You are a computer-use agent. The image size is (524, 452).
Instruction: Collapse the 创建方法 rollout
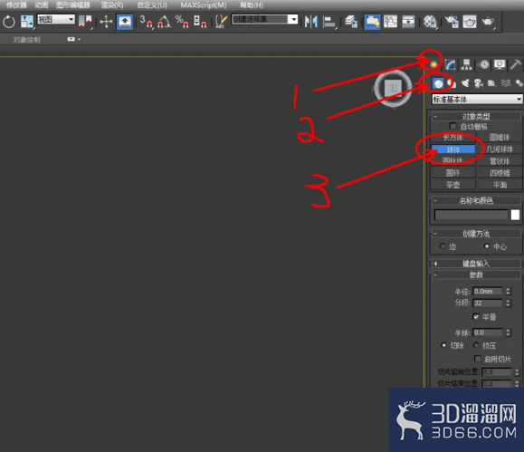coord(476,234)
